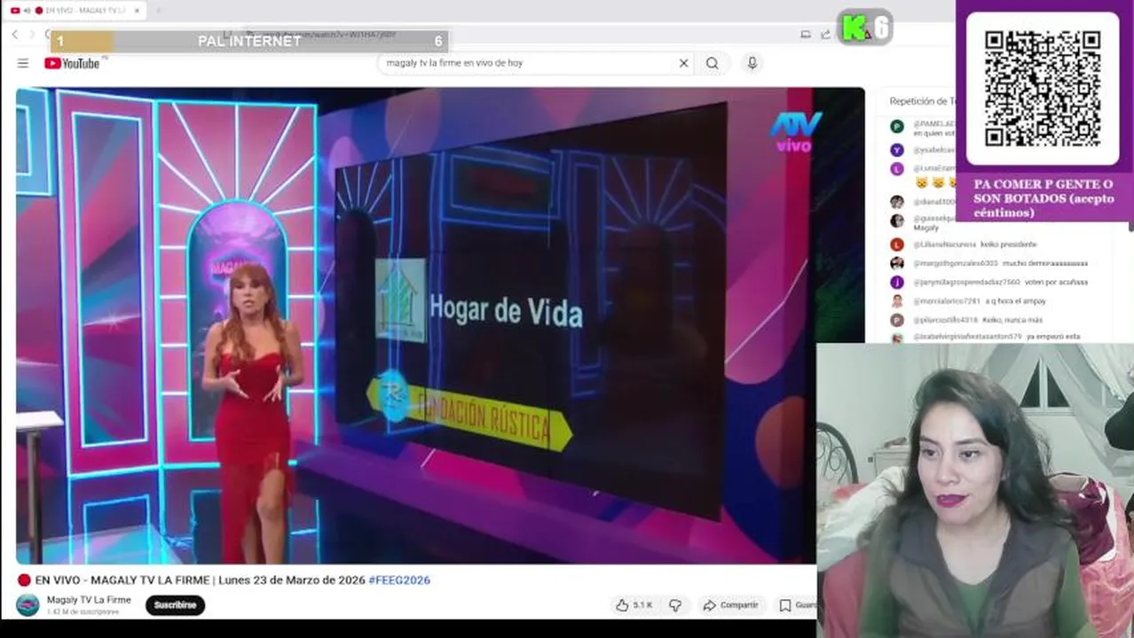Subscribe to Magaly TV La Firme

[x=175, y=605]
